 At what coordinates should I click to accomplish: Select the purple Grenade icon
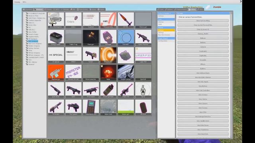(108, 38)
